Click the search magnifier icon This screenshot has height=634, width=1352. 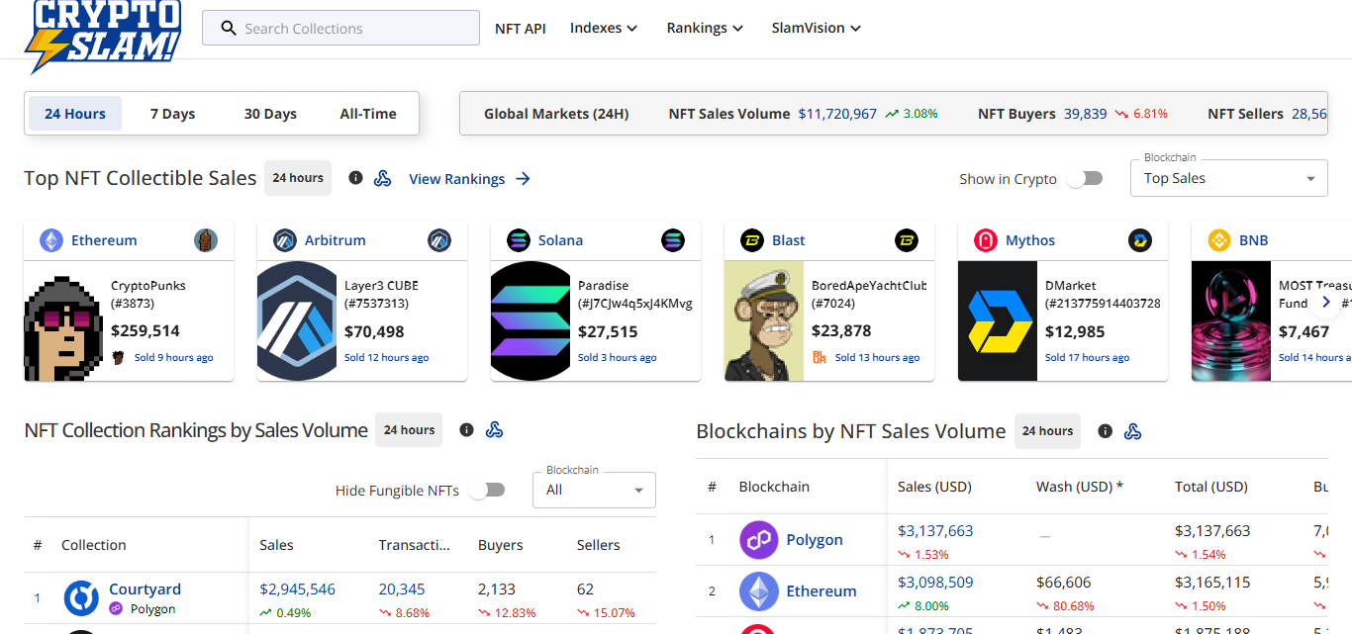pos(229,29)
